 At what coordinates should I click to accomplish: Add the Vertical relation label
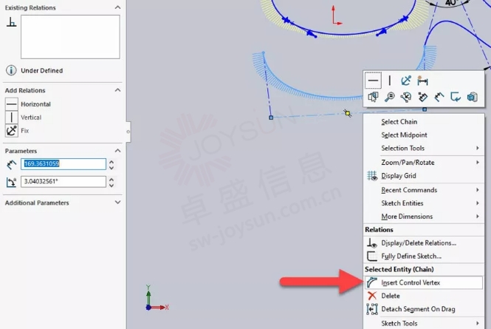tap(31, 118)
